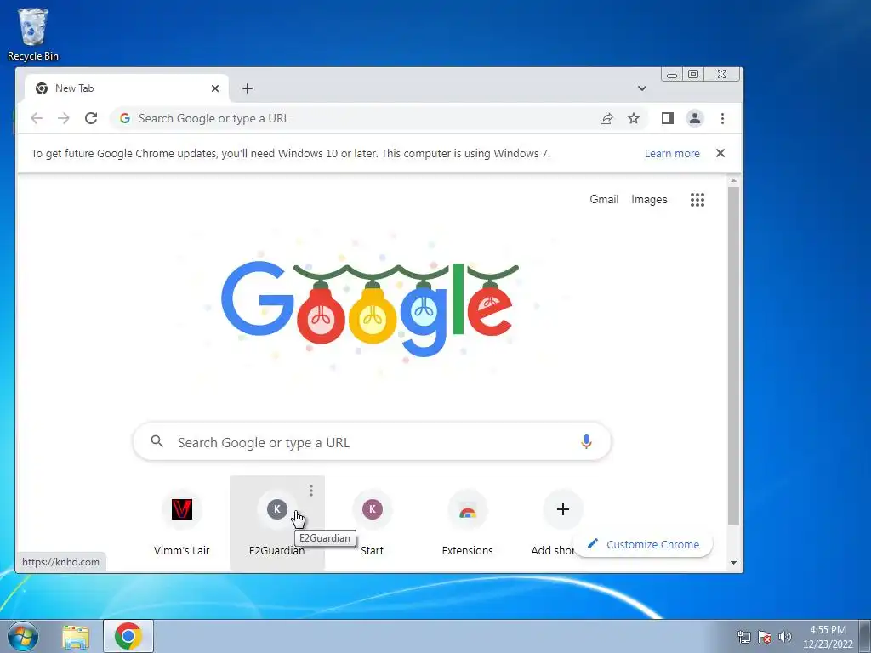Open the Extensions shortcut
871x653 pixels.
(467, 522)
